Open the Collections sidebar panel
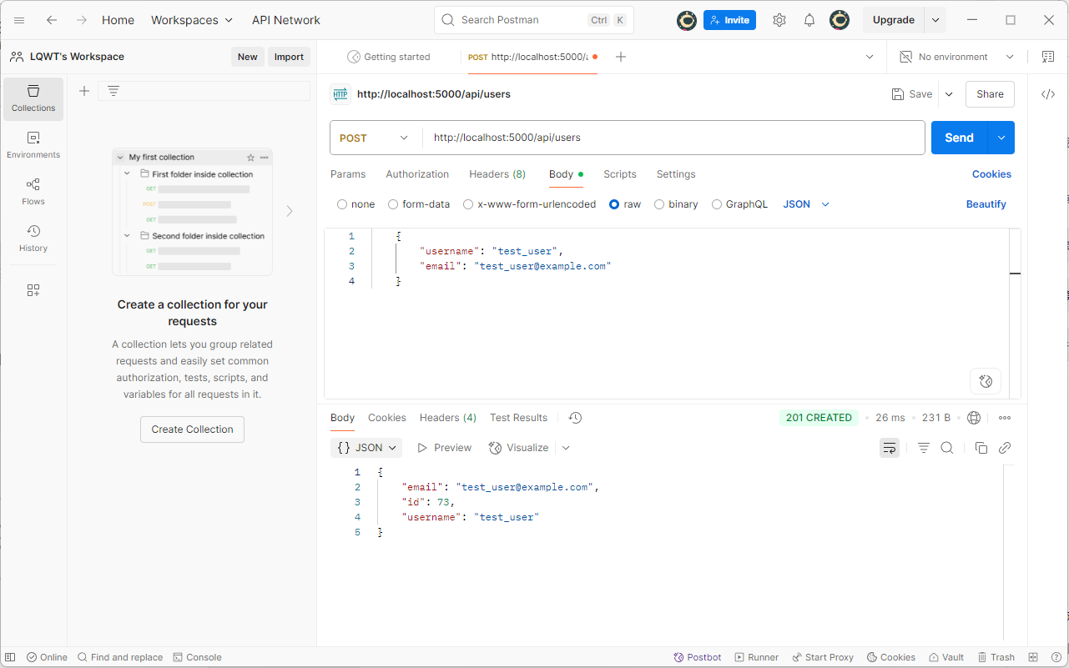 click(33, 98)
